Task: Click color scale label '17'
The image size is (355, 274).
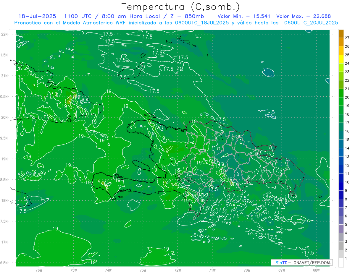Action: [x=347, y=123]
